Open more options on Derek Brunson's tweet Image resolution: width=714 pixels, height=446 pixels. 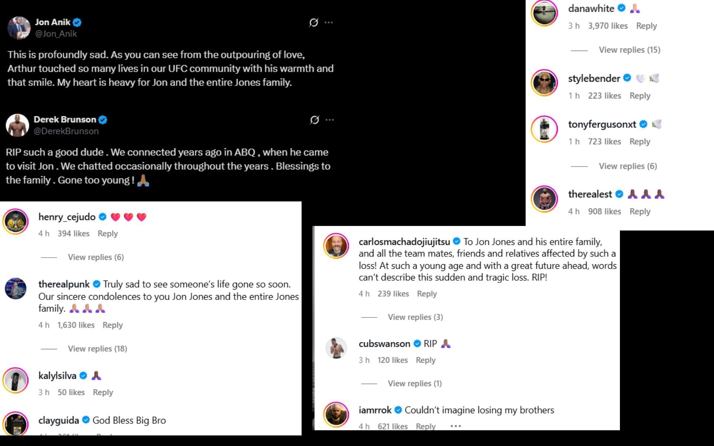329,120
